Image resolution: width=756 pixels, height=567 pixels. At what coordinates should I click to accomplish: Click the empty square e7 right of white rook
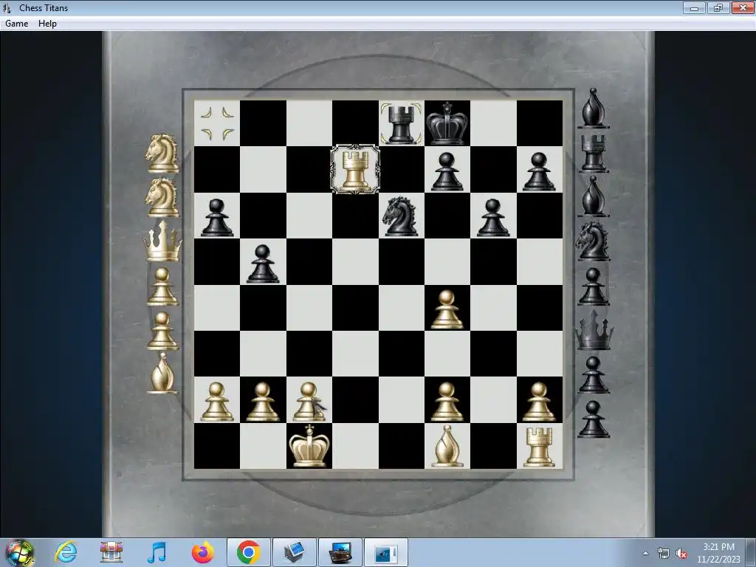point(401,169)
